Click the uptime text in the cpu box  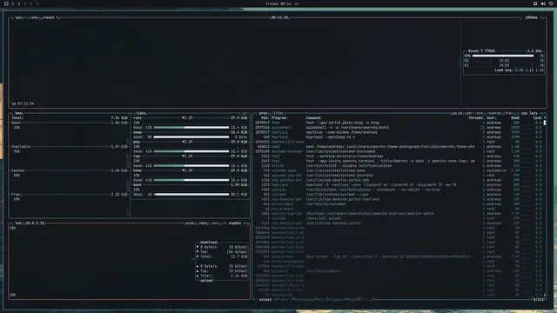tap(23, 103)
